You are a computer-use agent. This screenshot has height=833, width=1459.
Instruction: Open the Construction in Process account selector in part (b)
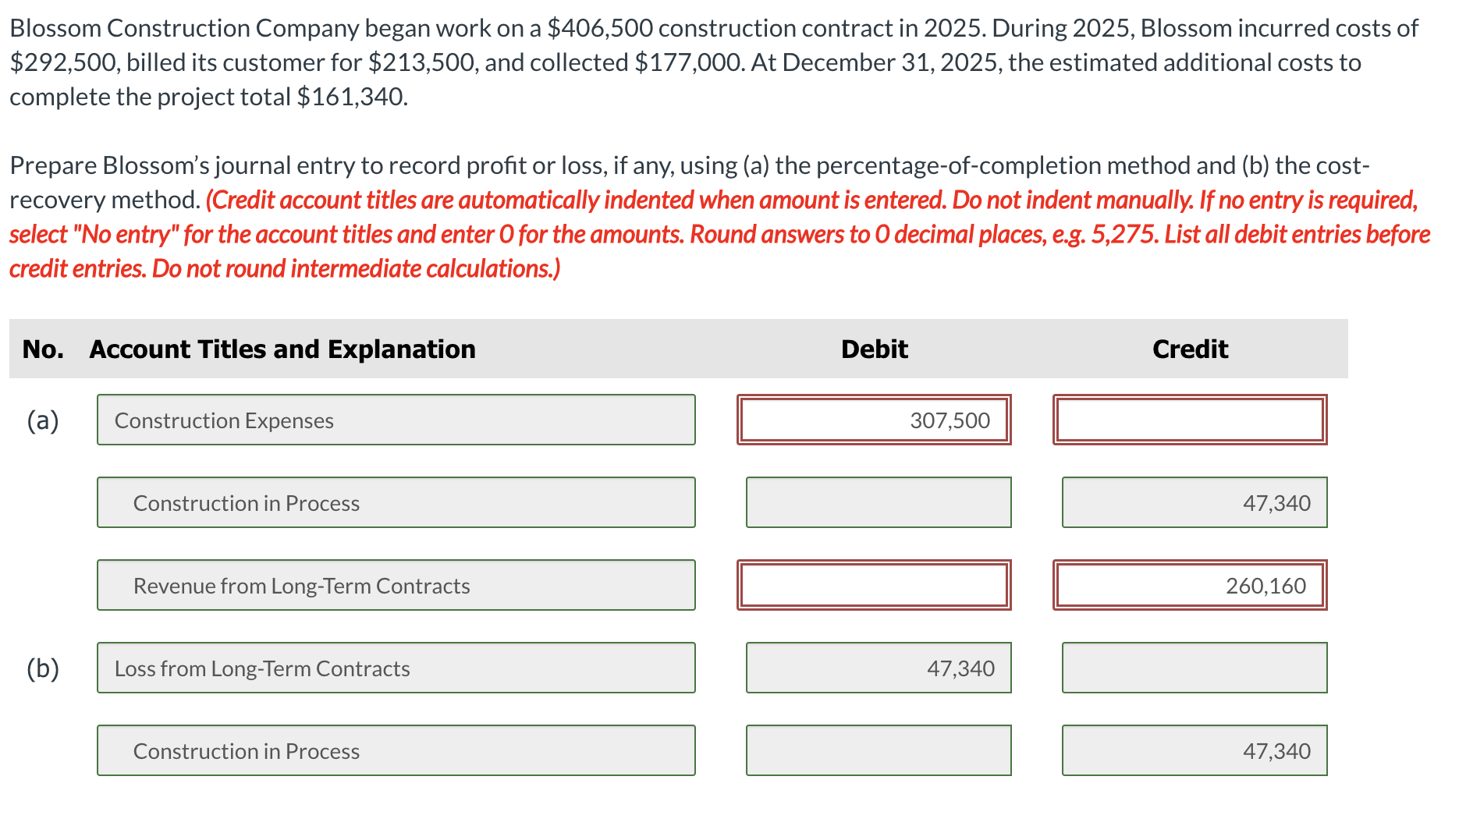(x=395, y=750)
